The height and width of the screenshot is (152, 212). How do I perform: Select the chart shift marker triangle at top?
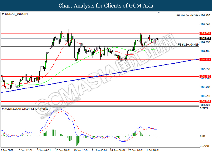coord(159,12)
